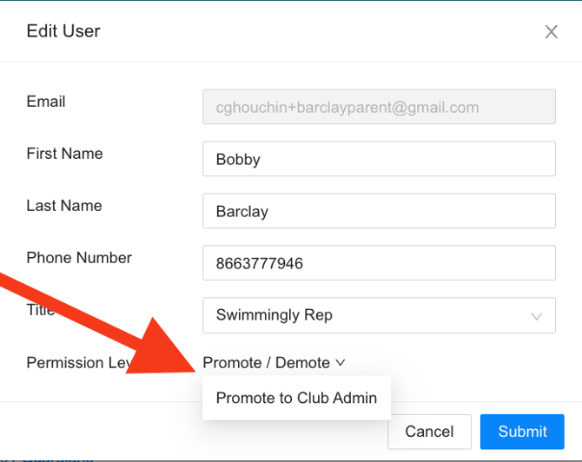Submit the Edit User form
The width and height of the screenshot is (582, 462).
pyautogui.click(x=522, y=432)
